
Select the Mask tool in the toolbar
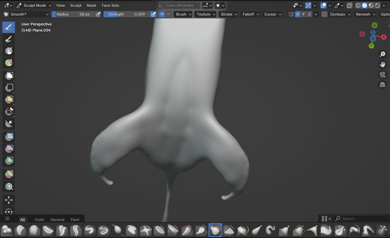8,51
